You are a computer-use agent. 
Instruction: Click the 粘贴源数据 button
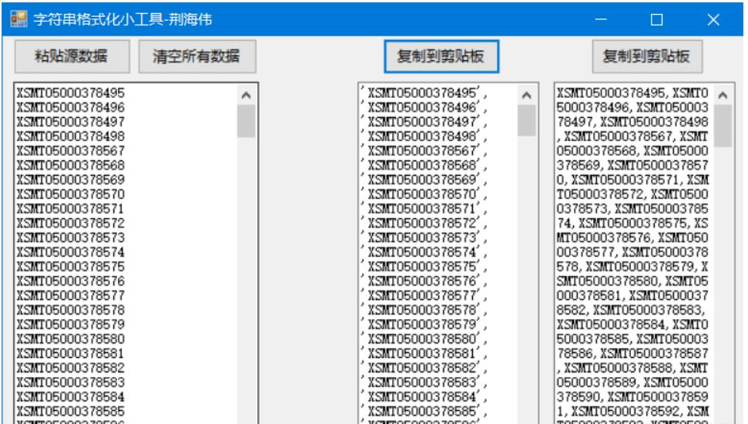point(72,56)
